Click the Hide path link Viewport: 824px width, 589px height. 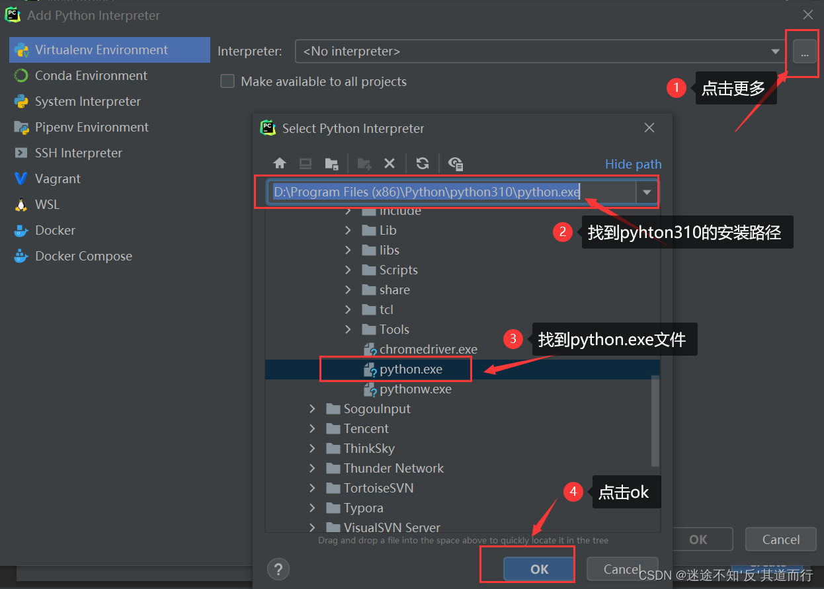pyautogui.click(x=633, y=164)
